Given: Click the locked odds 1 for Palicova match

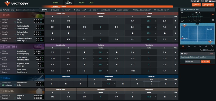Looking at the screenshot, I should (53, 33).
